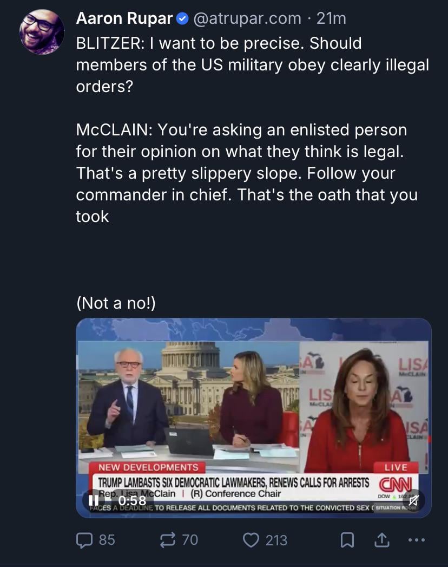This screenshot has height=567, width=448.
Task: Open the three-dot more options menu
Action: (416, 540)
